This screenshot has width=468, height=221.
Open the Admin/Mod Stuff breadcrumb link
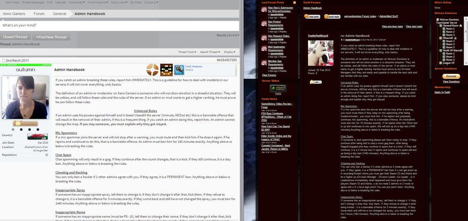pyautogui.click(x=388, y=16)
